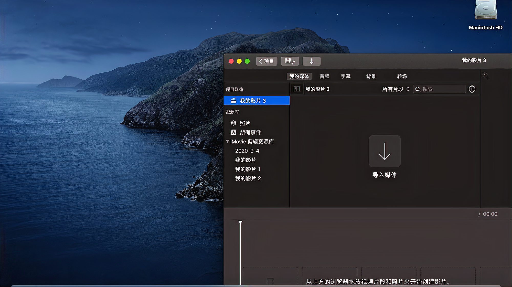This screenshot has height=287, width=512.
Task: Click the 00:00 duration readout
Action: 490,214
